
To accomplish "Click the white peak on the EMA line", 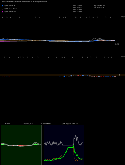I will pyautogui.click(x=94, y=38).
